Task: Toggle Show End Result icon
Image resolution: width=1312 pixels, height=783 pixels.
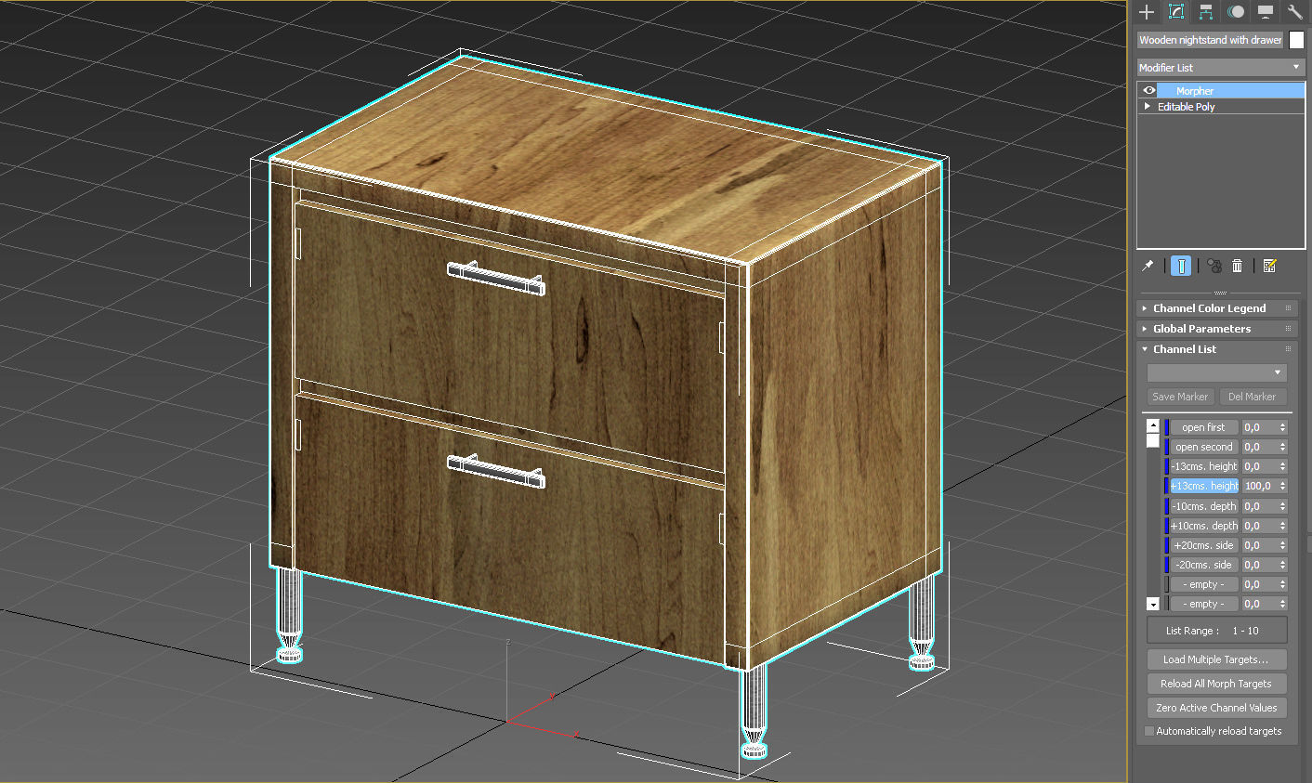Action: [1181, 266]
